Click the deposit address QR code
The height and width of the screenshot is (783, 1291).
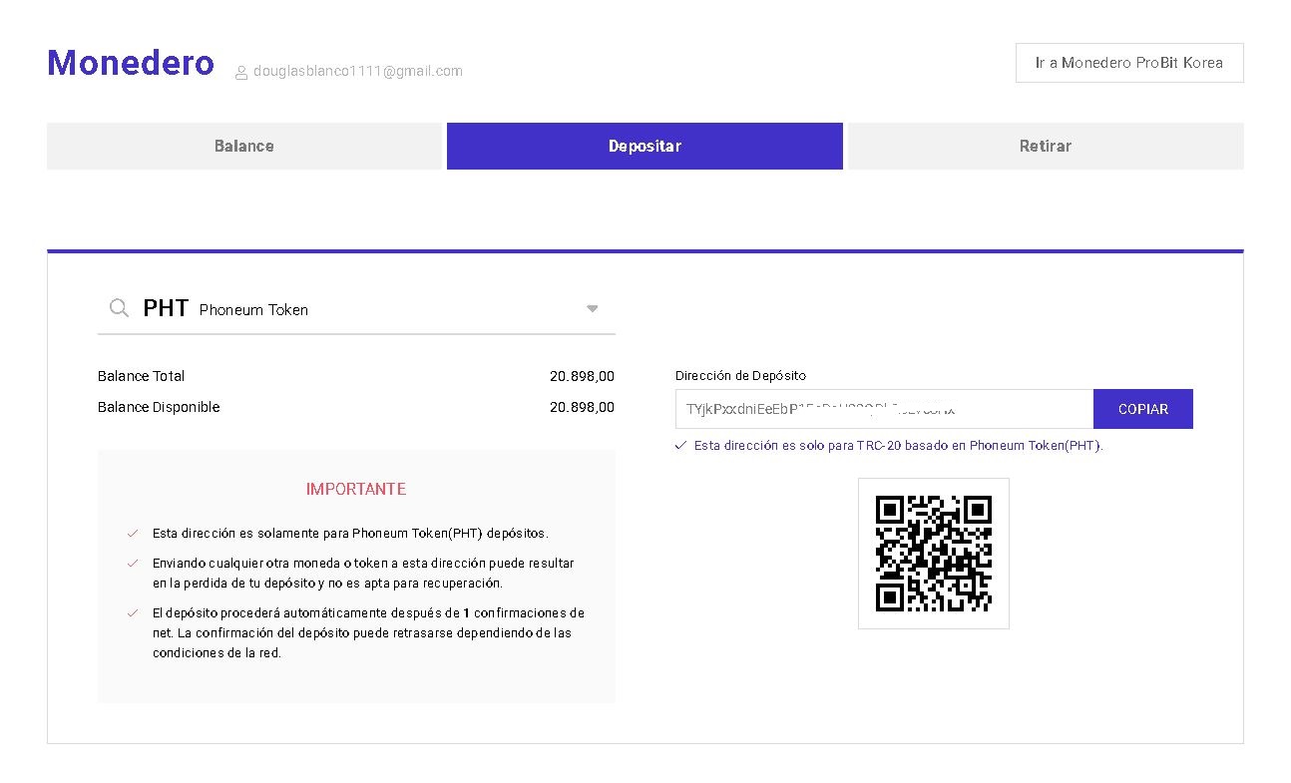pyautogui.click(x=933, y=554)
